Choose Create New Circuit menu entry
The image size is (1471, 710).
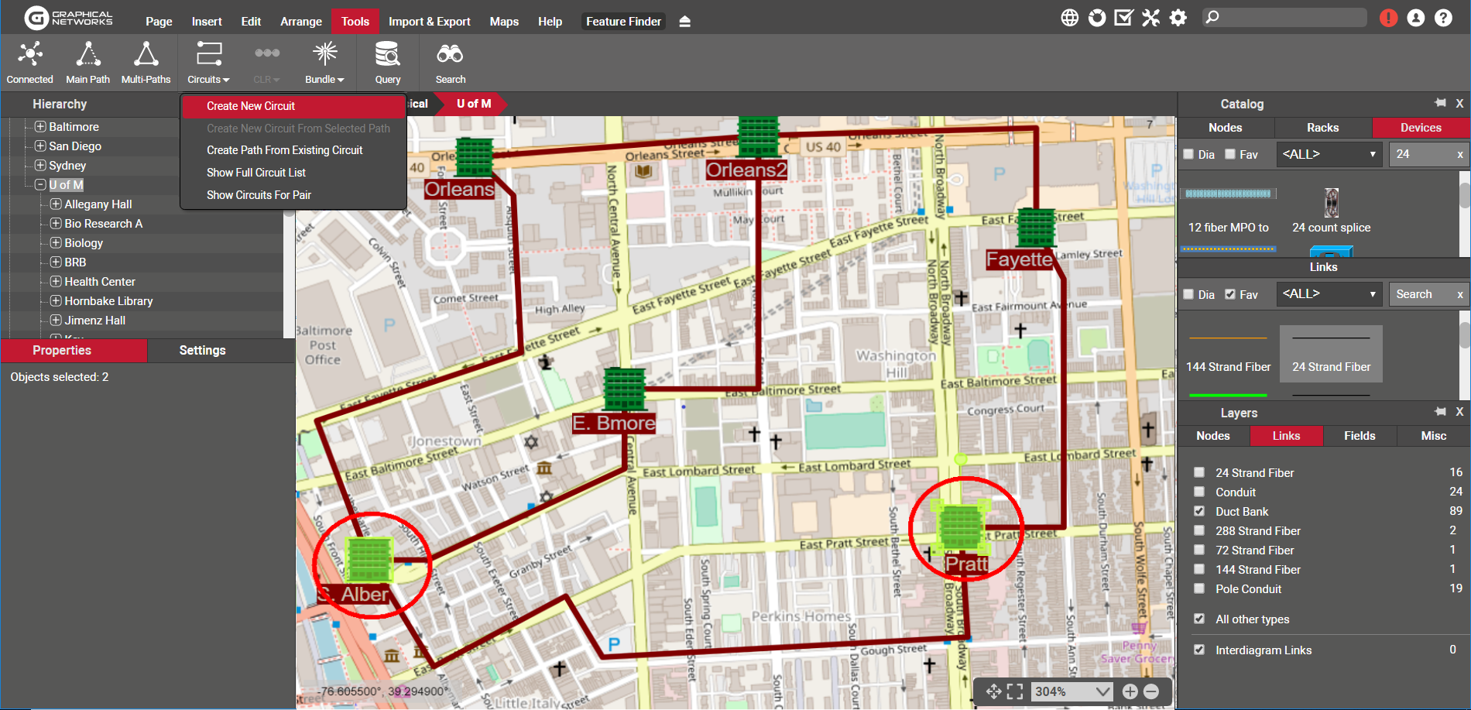(293, 106)
